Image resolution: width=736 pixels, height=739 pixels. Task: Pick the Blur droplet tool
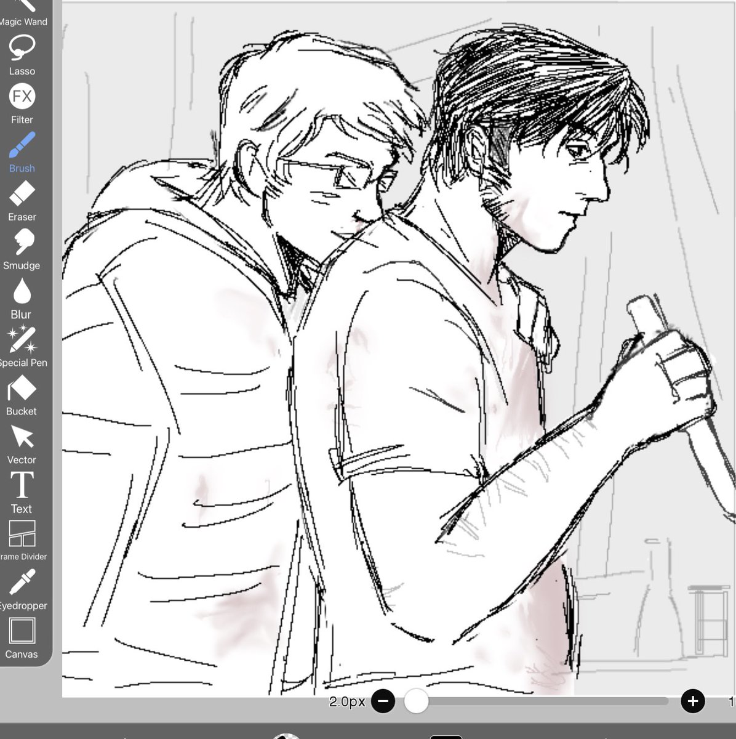click(22, 298)
